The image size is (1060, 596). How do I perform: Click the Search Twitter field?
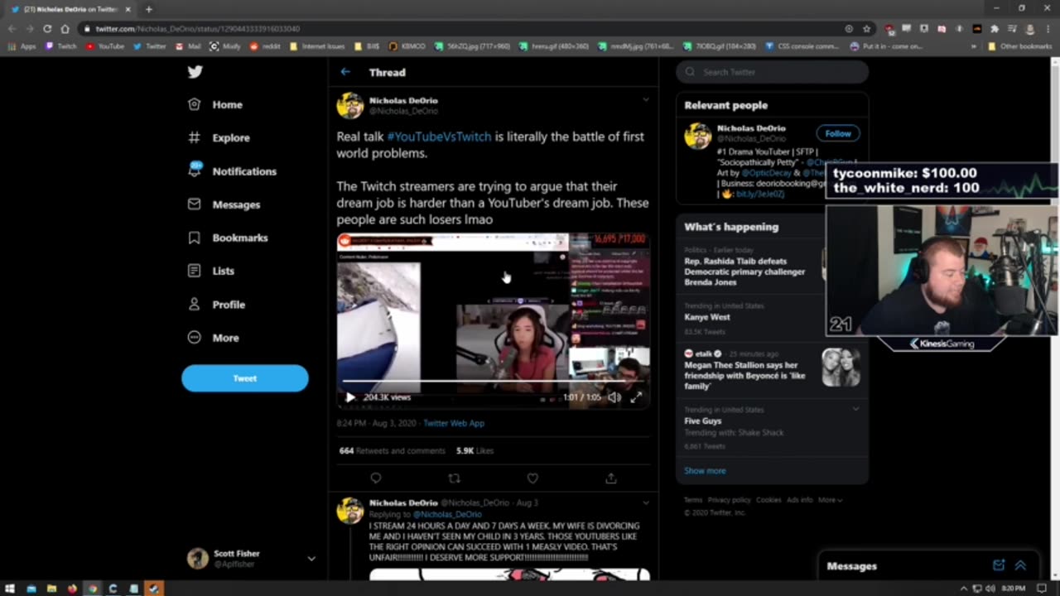click(x=772, y=72)
